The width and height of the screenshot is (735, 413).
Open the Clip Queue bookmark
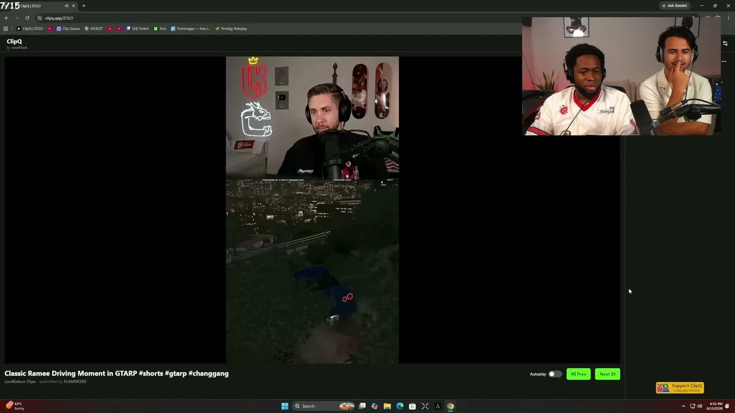click(68, 29)
